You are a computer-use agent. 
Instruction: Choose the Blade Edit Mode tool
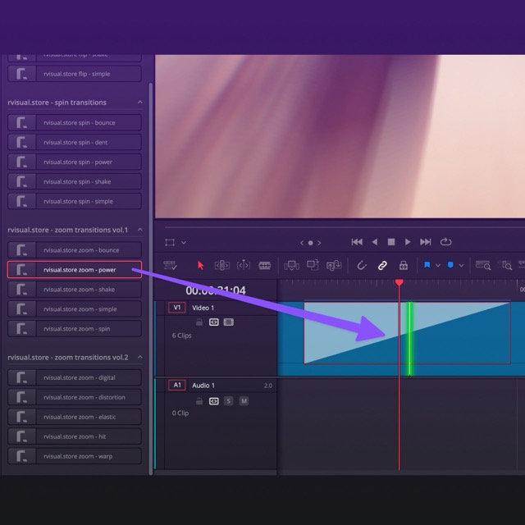265,265
